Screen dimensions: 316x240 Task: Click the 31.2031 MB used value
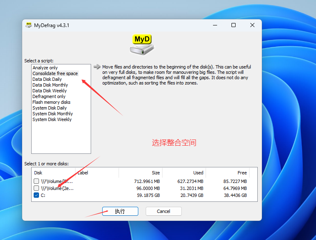point(192,188)
